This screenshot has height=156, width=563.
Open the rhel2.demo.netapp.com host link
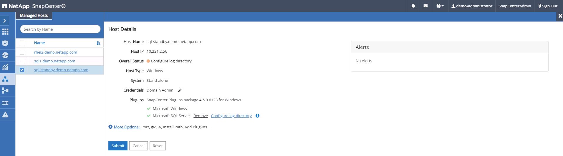coord(56,52)
